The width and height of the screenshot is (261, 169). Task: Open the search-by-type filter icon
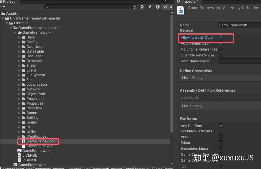pyautogui.click(x=142, y=7)
